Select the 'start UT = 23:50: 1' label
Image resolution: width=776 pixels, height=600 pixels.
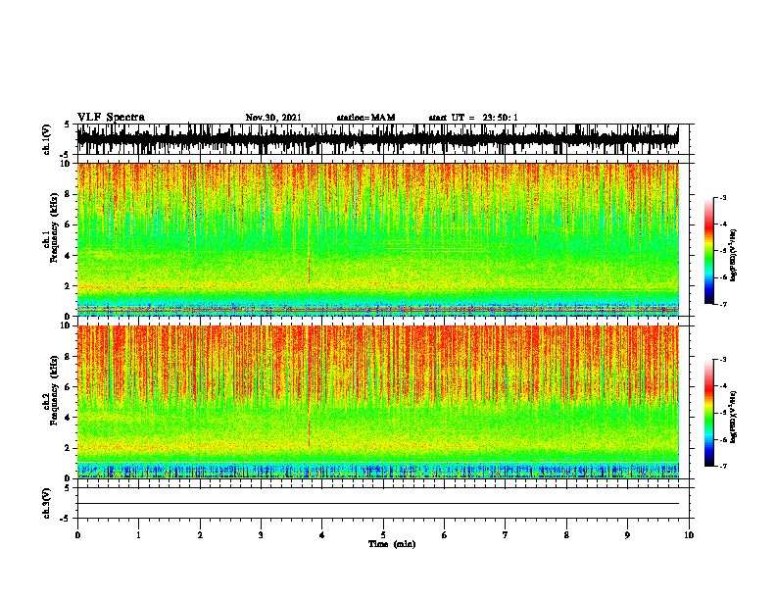(x=473, y=118)
